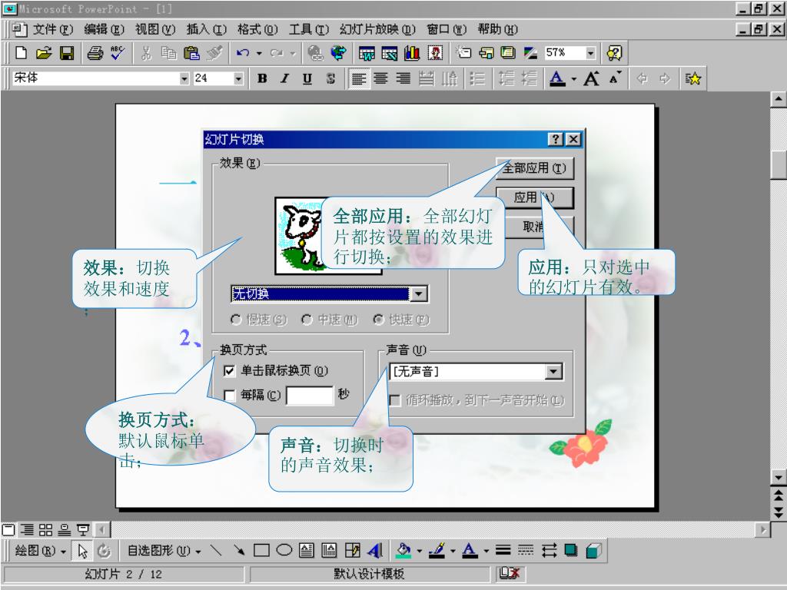Select the Rectangle drawing tool

[x=261, y=550]
